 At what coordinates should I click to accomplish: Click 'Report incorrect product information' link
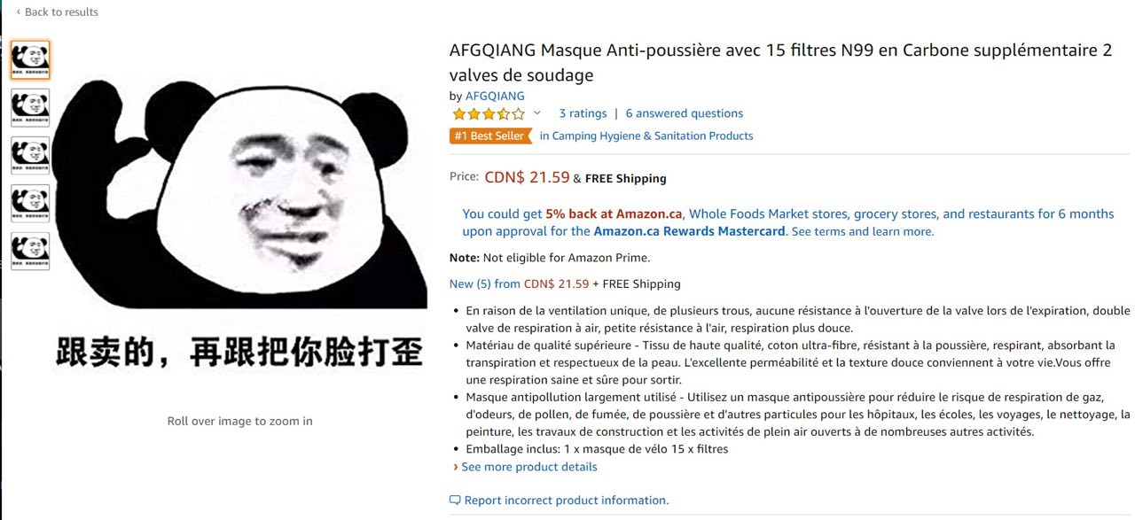pyautogui.click(x=567, y=501)
